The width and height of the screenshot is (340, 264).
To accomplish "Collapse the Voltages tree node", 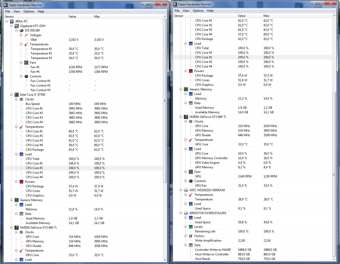I will tap(21, 35).
